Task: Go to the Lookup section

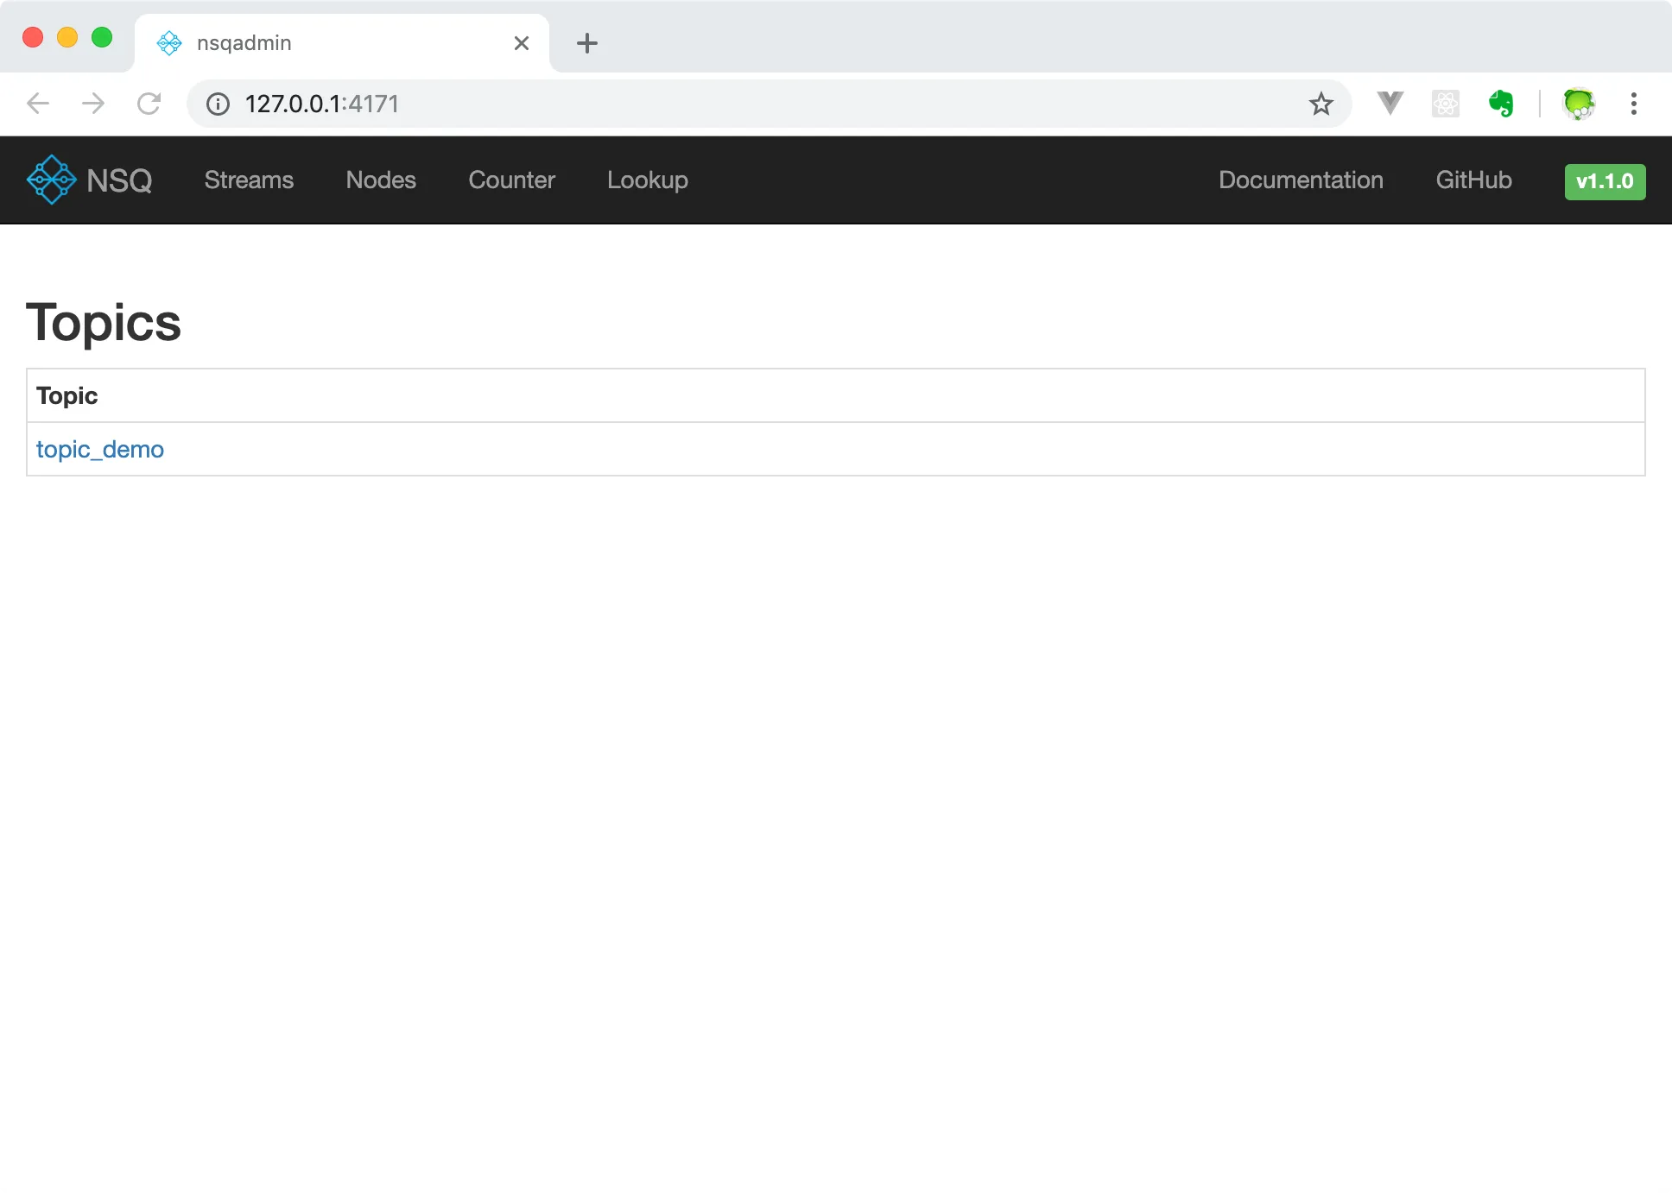Action: [647, 180]
